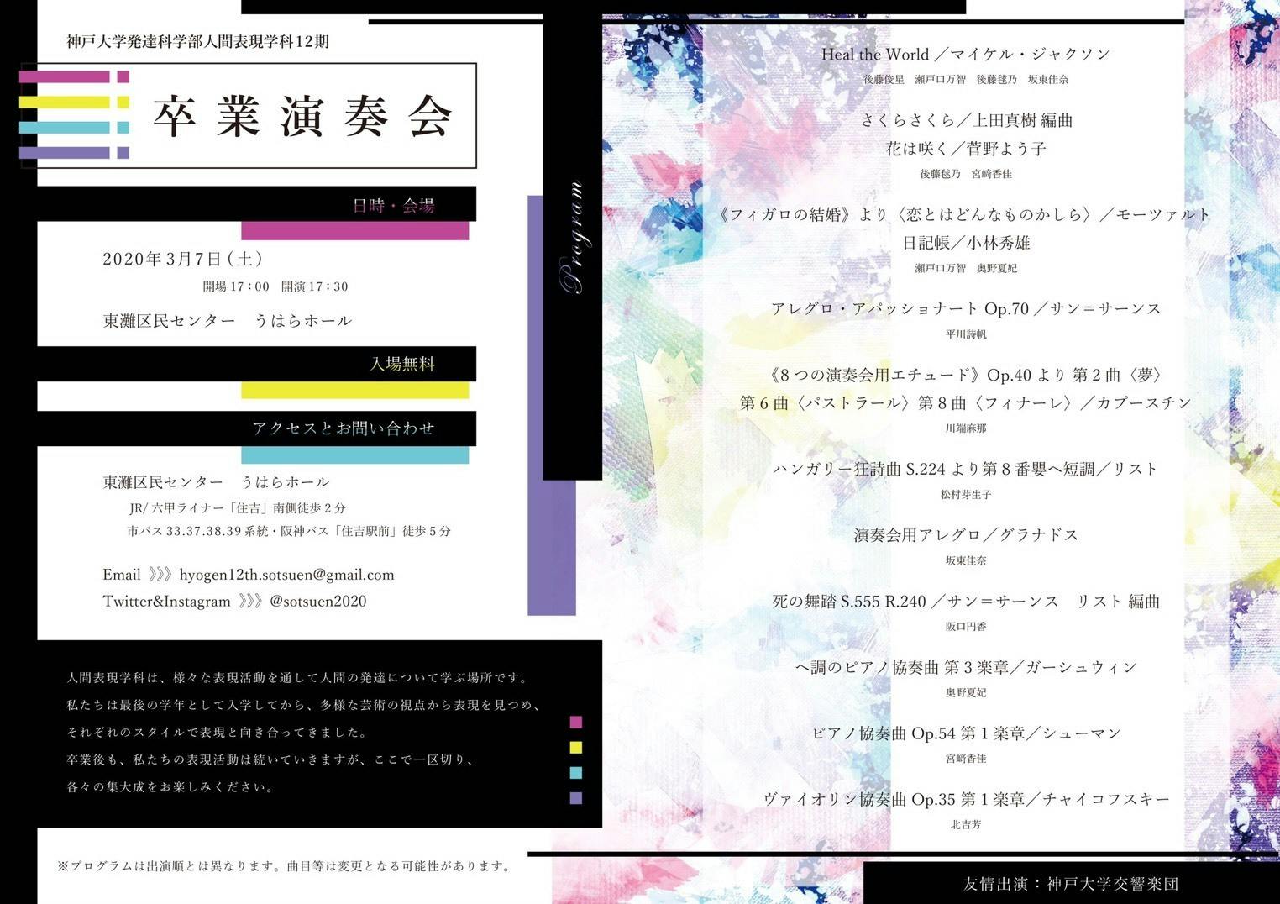Click the Heal the World program entry
The image size is (1280, 904).
point(965,55)
